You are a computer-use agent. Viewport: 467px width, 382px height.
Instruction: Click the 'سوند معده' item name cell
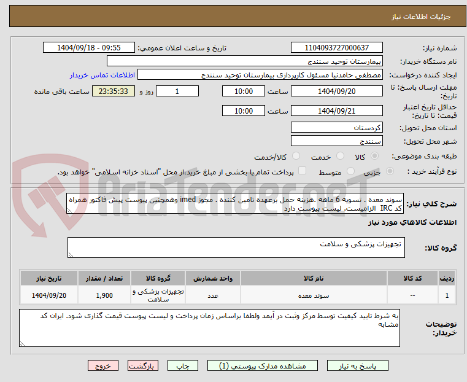point(314,295)
